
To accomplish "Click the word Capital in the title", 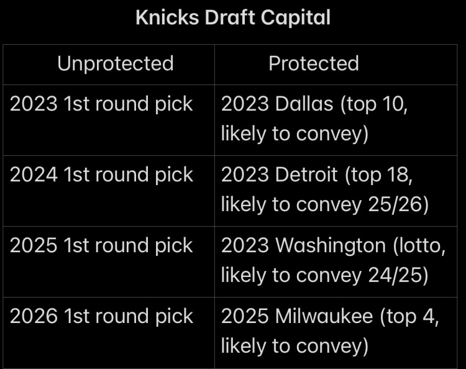I will [296, 17].
